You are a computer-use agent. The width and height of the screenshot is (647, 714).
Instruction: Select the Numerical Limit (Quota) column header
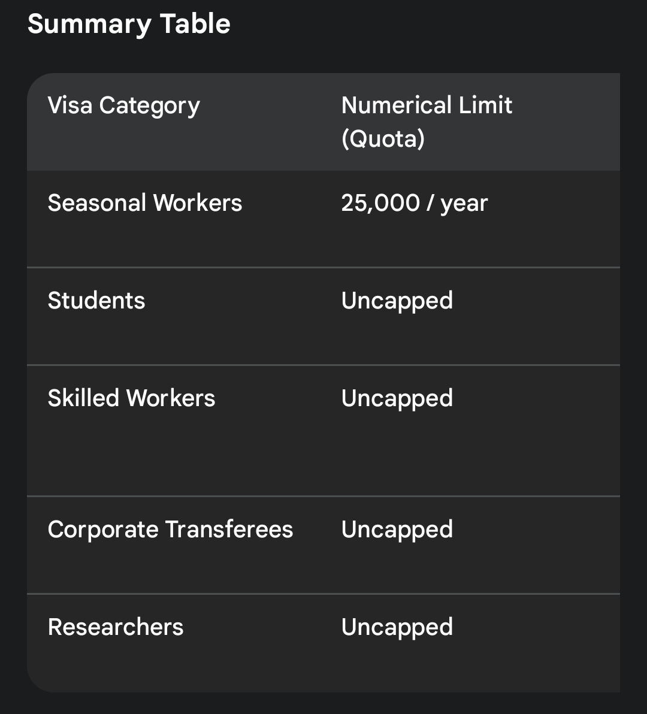(427, 122)
